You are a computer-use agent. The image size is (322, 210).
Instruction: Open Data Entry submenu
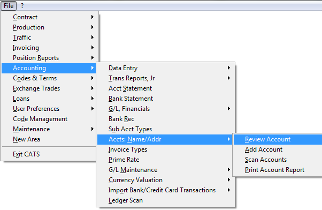[x=165, y=68]
